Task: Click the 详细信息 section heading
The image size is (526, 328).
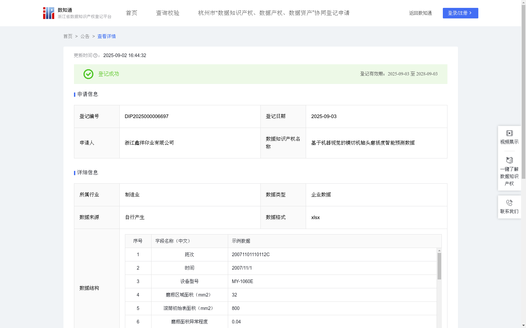Action: tap(88, 173)
